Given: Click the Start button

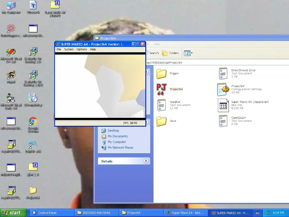Looking at the screenshot, I should point(13,213).
